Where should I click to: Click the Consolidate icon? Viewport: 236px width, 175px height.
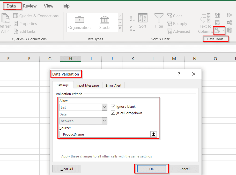[230, 15]
